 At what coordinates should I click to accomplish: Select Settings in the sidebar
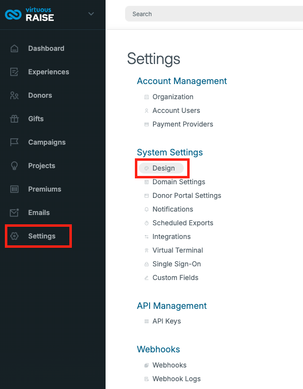[42, 236]
